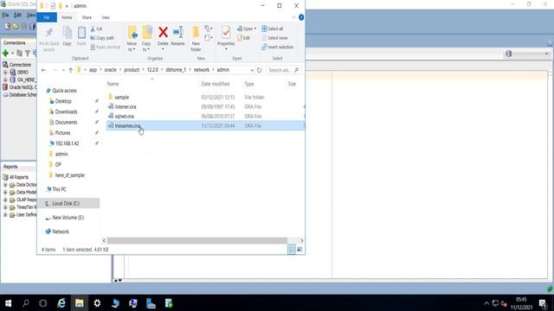Expand Data Dictionary Reports node
Screen dimensions: 554x311
click(x=5, y=185)
